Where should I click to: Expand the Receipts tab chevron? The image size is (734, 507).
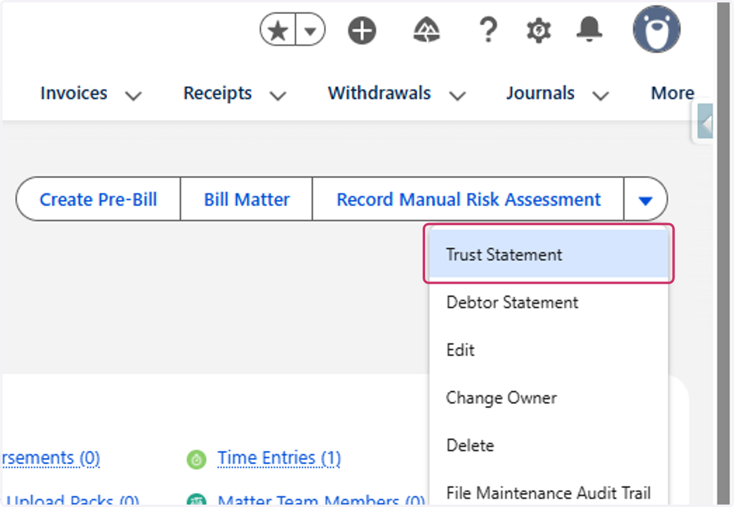[278, 95]
